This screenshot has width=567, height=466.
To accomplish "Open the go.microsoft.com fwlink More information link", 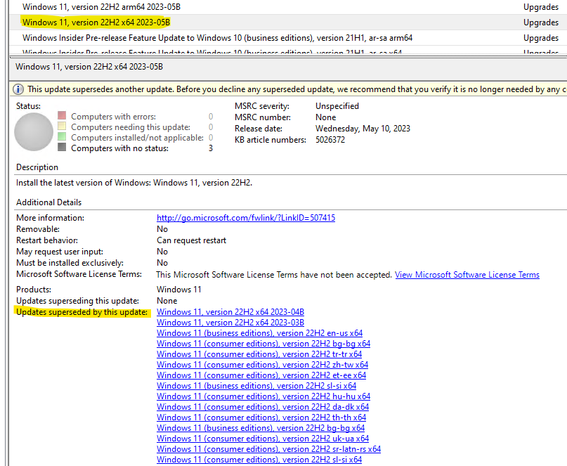I will (246, 218).
